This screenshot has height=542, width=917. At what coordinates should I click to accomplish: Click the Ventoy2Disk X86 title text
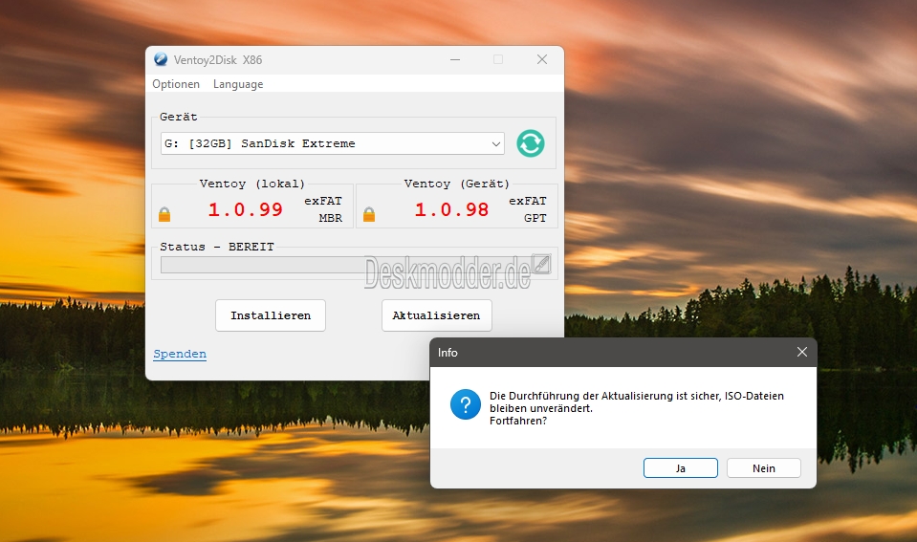click(x=218, y=60)
